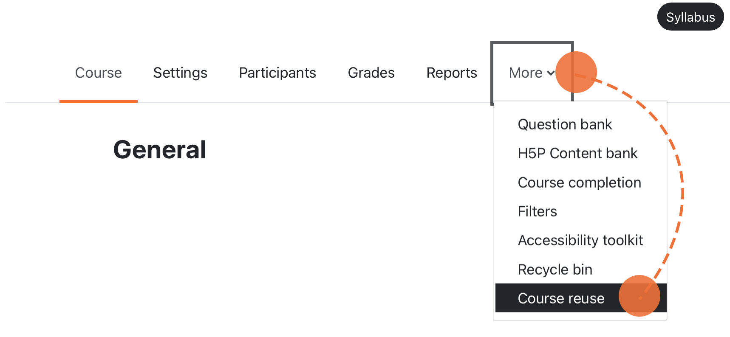The height and width of the screenshot is (337, 730).
Task: Go to the Participants tab
Action: tap(277, 73)
